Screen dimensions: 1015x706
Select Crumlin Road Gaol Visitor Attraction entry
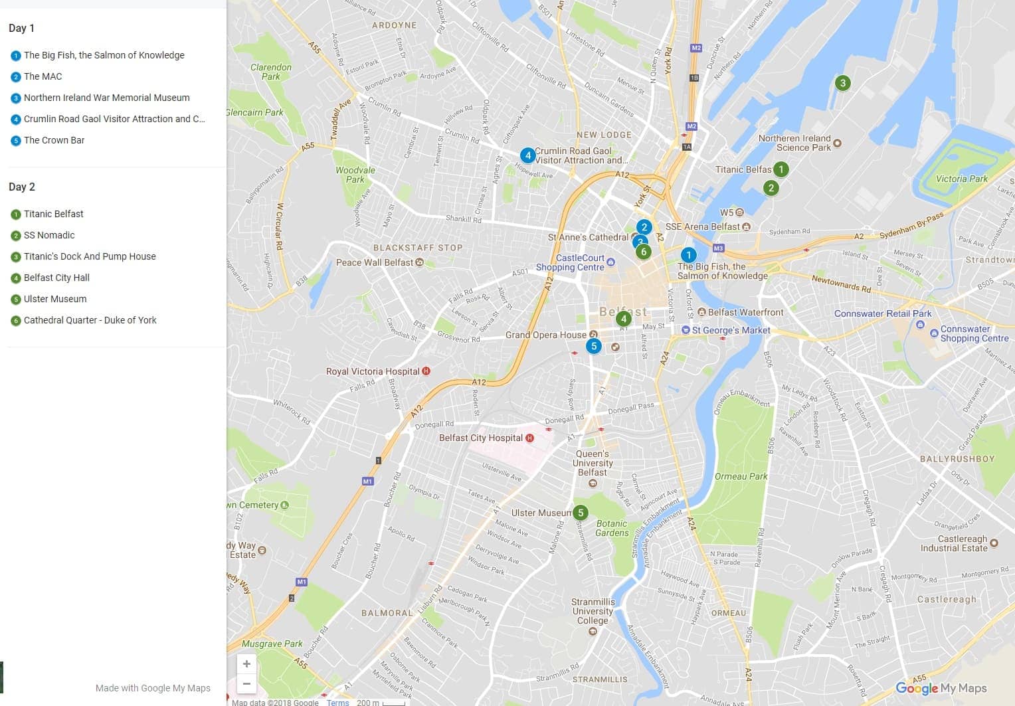click(x=115, y=119)
